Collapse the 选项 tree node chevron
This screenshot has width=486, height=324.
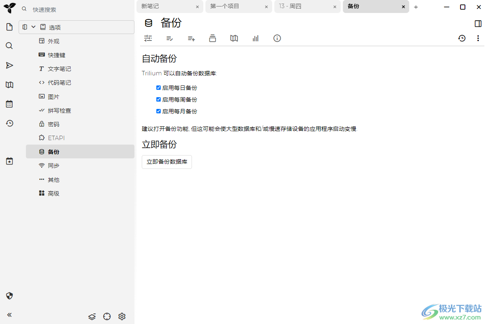click(x=34, y=27)
